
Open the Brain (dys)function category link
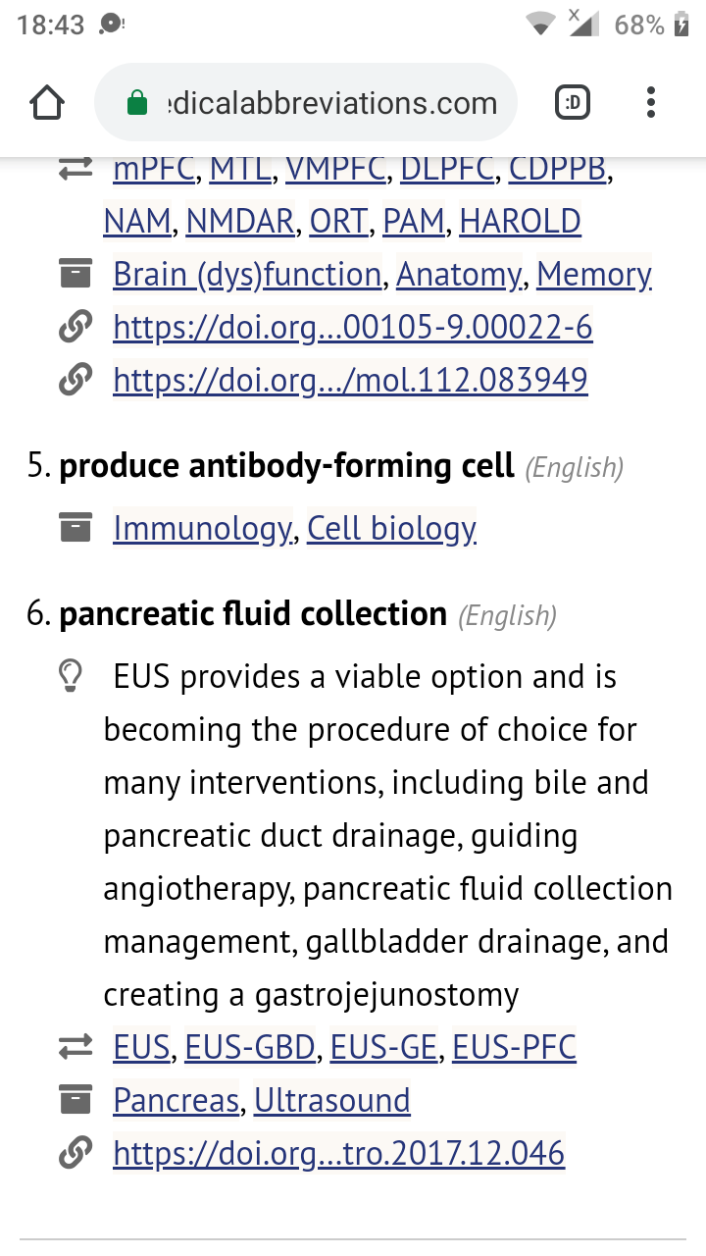pyautogui.click(x=247, y=274)
